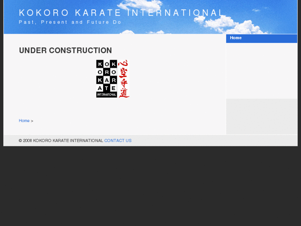The width and height of the screenshot is (301, 226).
Task: Click the UNDER CONSTRUCTION heading
Action: coord(65,51)
